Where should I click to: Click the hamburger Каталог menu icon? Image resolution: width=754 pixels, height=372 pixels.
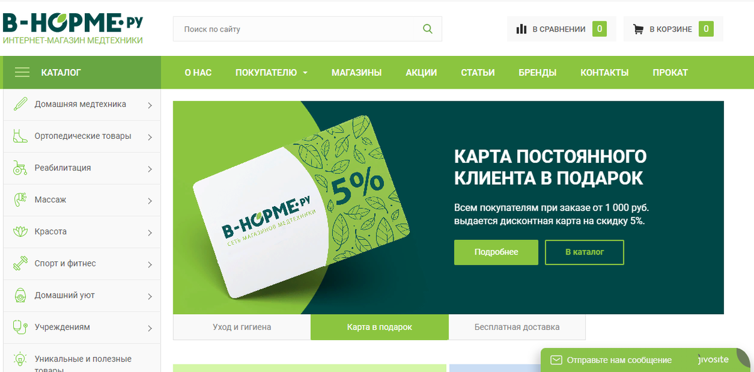point(22,72)
